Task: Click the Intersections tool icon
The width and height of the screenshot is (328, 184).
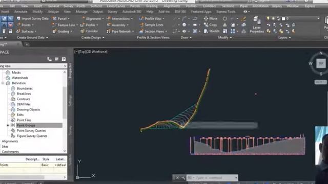Action: (109, 18)
